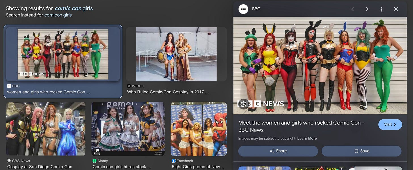Open 'Who Ruled Comic-Con Cosplay in 2017' caption

(168, 92)
